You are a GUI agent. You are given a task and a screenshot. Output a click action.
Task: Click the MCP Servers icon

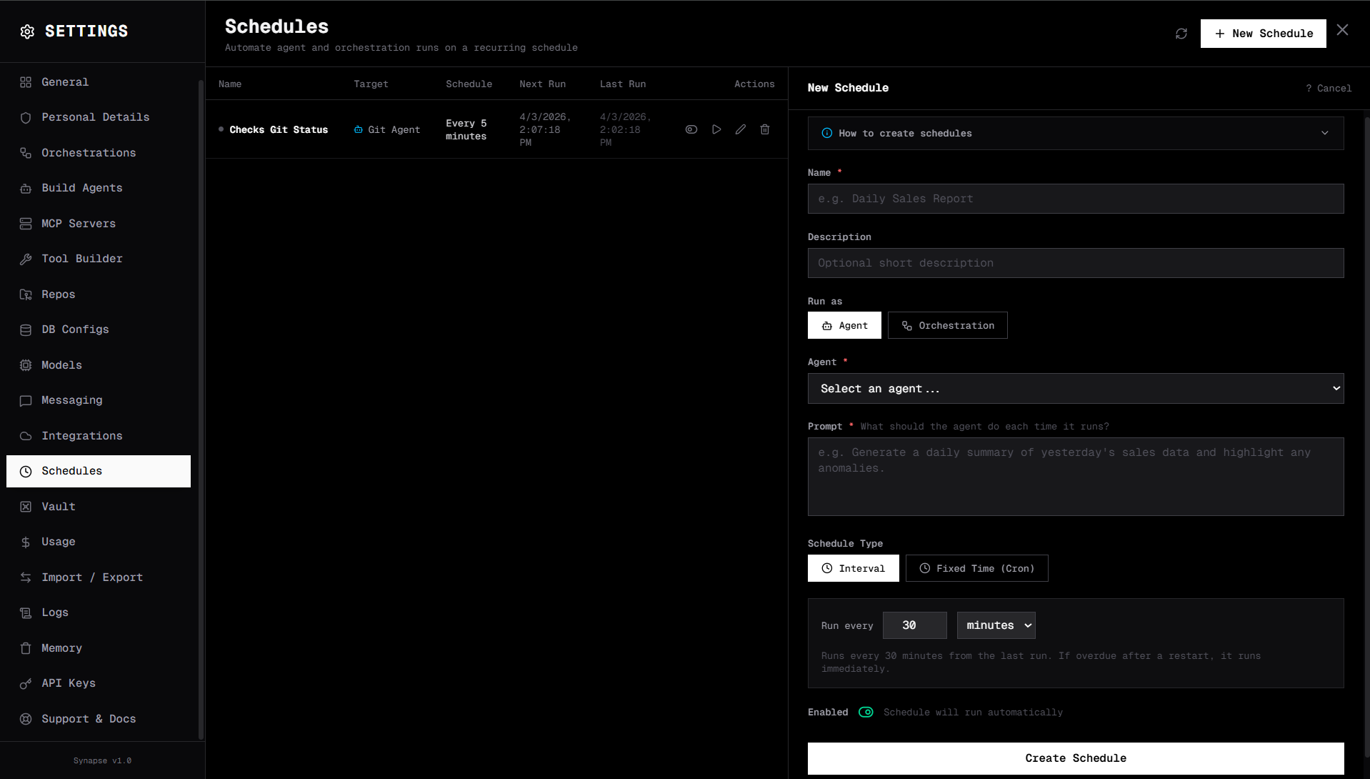click(x=26, y=224)
